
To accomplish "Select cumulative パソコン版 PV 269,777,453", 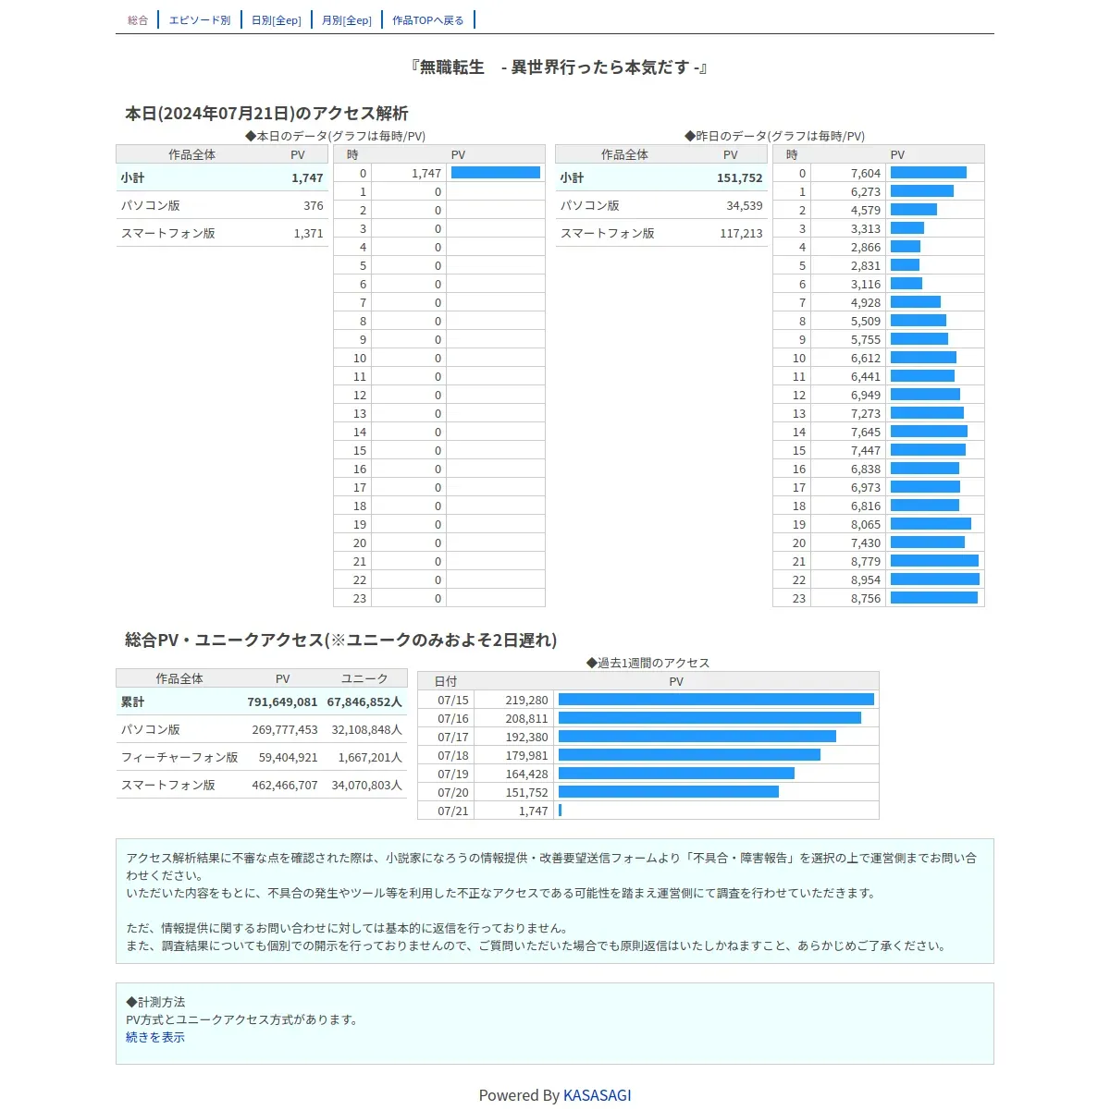I will pos(285,729).
